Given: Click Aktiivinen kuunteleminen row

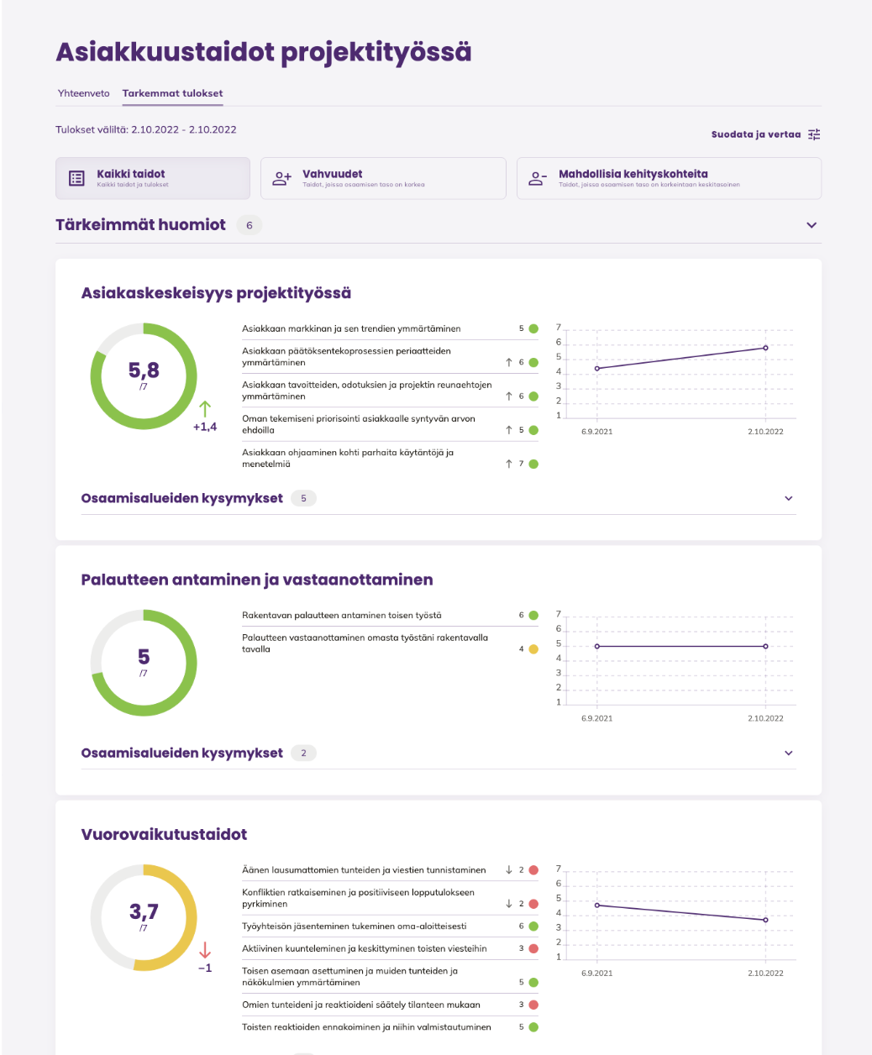Looking at the screenshot, I should pos(390,948).
